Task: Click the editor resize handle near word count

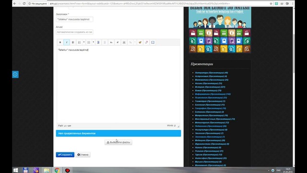Action: [178, 126]
